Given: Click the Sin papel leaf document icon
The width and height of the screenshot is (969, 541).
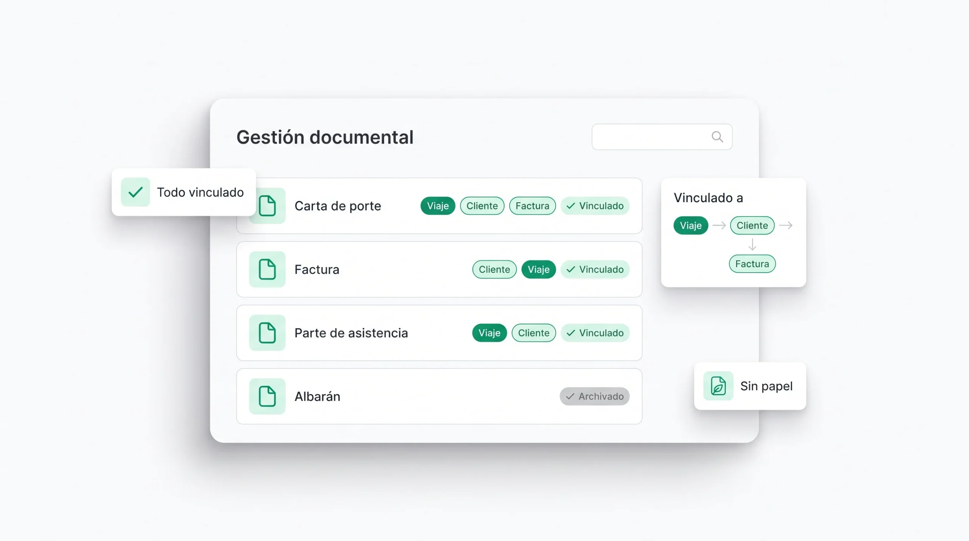Looking at the screenshot, I should point(718,386).
